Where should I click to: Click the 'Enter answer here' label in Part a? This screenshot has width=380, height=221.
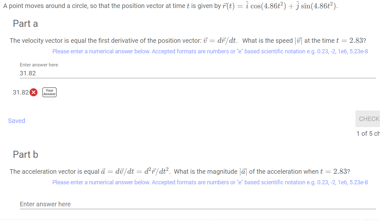tap(39, 65)
